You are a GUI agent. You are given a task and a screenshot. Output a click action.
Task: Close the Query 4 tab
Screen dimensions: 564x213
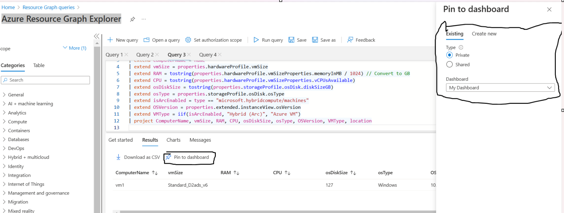[220, 55]
